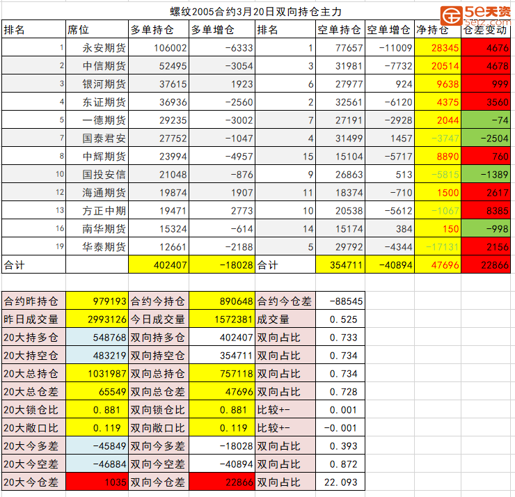Screen dimensions: 515x497
Task: Select the 华泰期货 seat cell
Action: coord(96,247)
